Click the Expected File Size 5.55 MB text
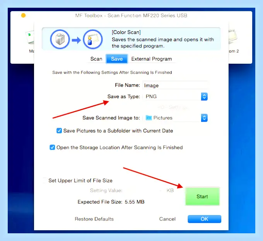Image resolution: width=263 pixels, height=241 pixels. click(111, 202)
